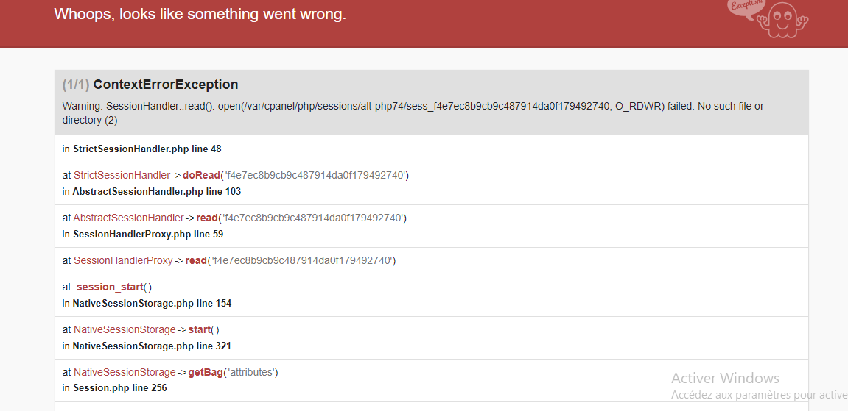The image size is (848, 411).
Task: Click the StrictSessionHandler class name
Action: [122, 175]
